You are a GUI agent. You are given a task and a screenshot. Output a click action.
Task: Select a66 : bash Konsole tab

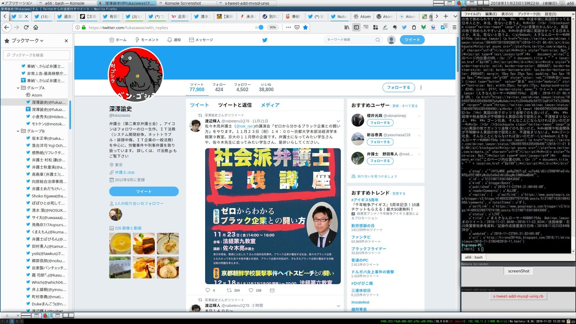point(473,257)
